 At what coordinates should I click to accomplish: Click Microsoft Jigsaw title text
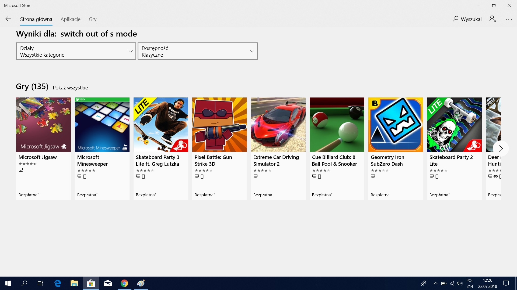38,157
